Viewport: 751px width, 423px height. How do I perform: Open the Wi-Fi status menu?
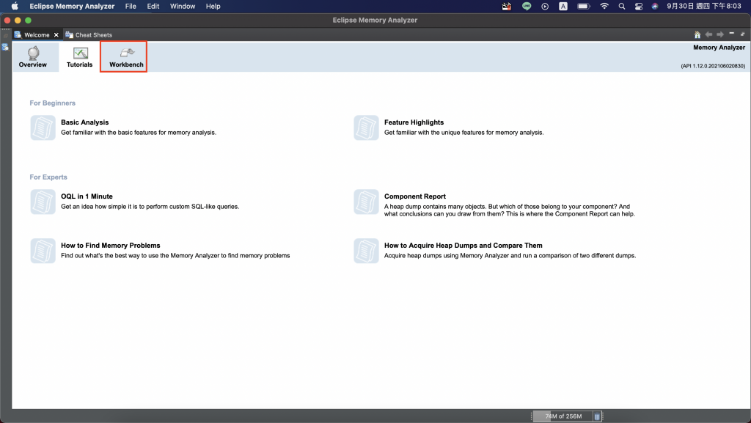604,6
